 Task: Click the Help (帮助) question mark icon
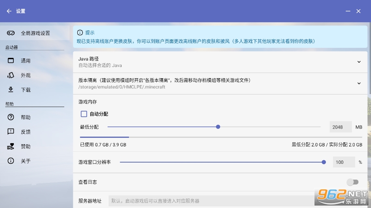pyautogui.click(x=11, y=117)
